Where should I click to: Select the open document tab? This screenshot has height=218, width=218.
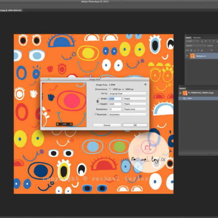[11, 10]
